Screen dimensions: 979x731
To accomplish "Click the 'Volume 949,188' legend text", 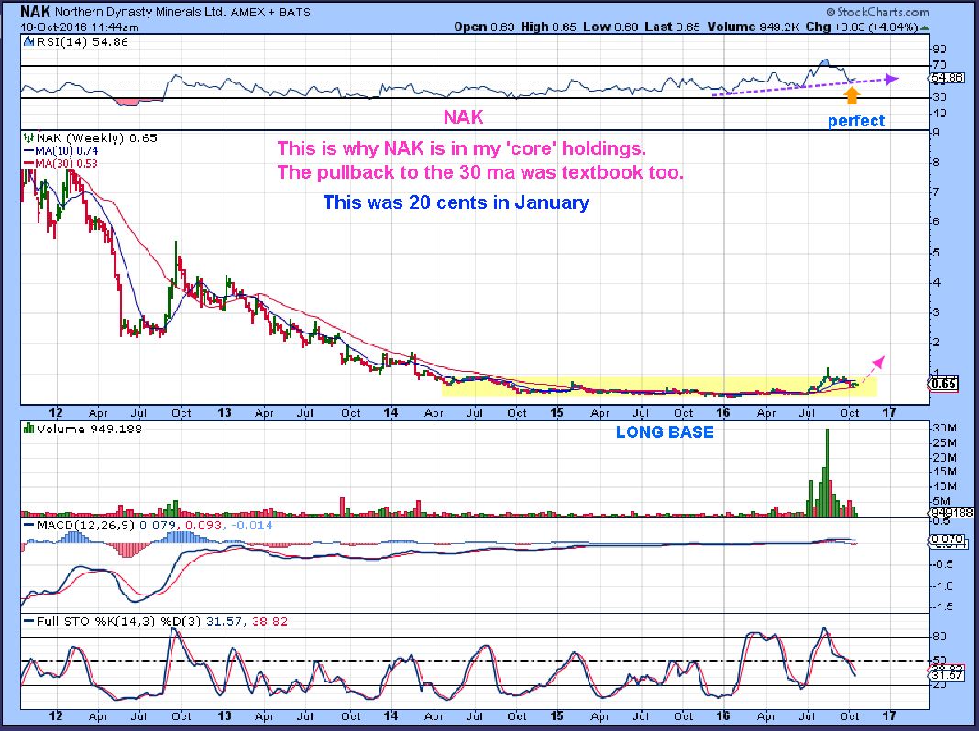I will coord(89,429).
